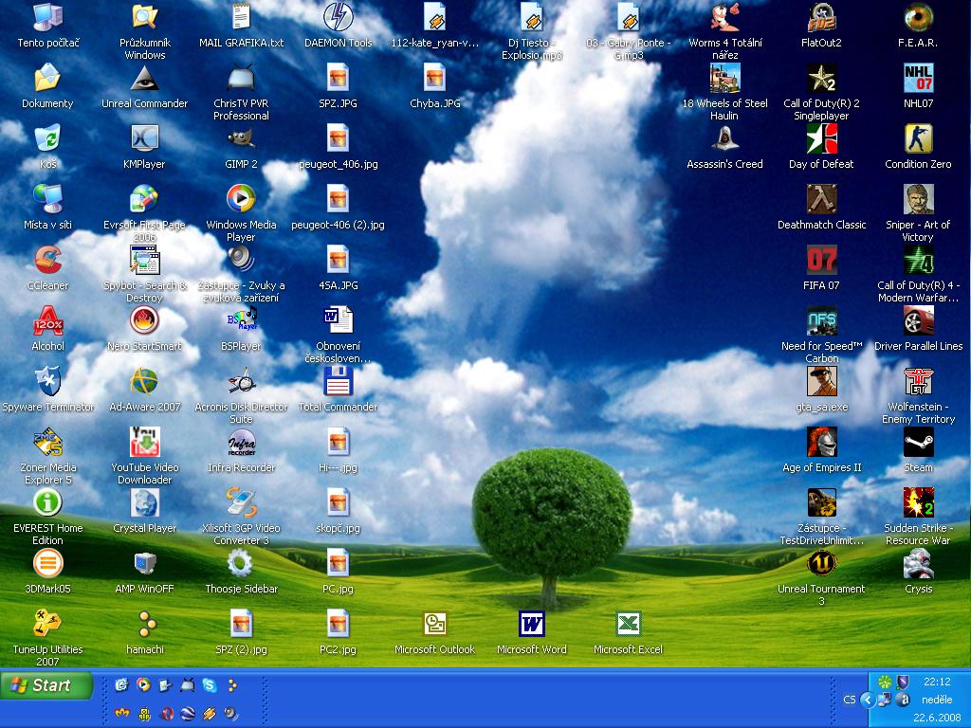The height and width of the screenshot is (728, 971).
Task: Click the ICQ flower tray icon
Action: click(884, 682)
